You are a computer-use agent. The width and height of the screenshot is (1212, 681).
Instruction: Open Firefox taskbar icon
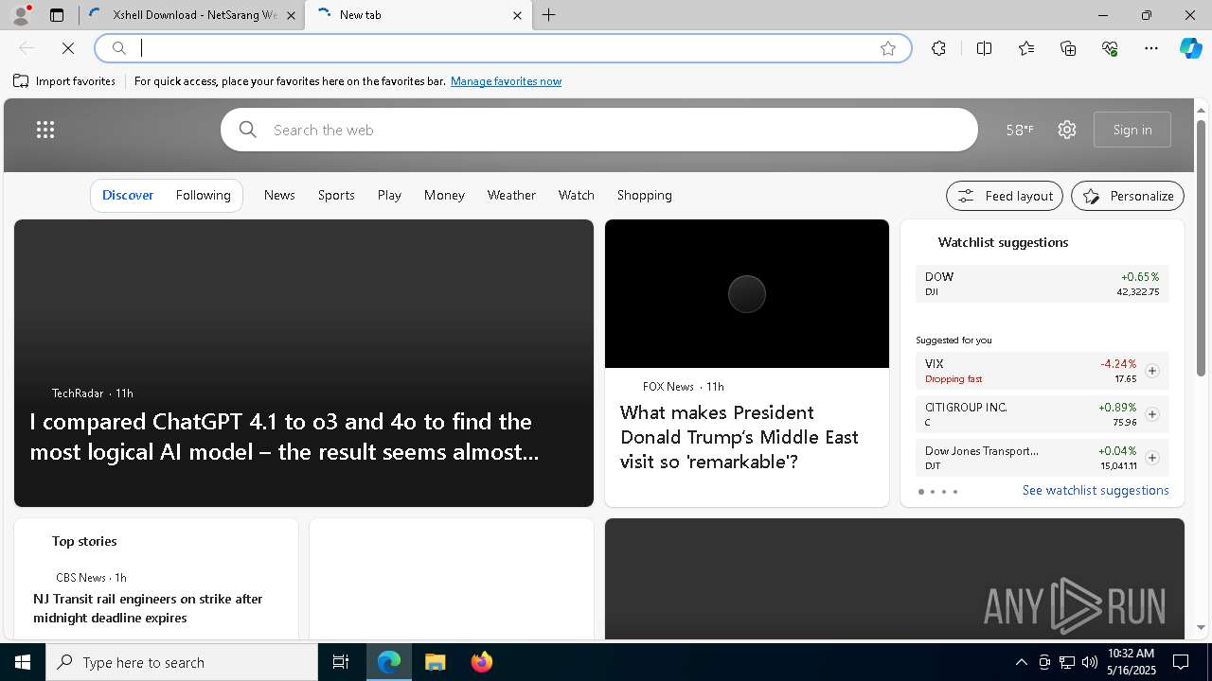point(481,662)
